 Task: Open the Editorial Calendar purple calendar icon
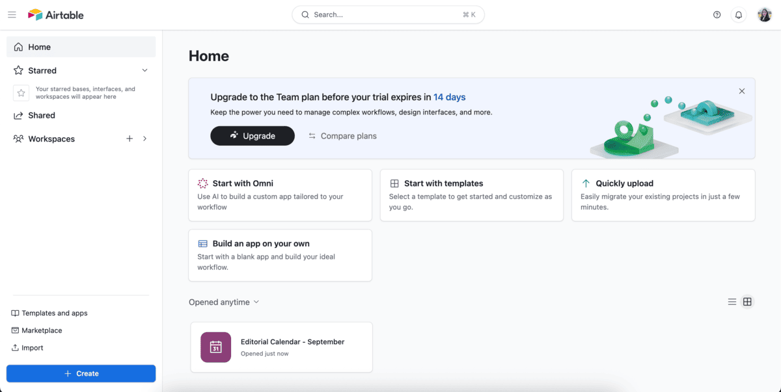(x=215, y=347)
